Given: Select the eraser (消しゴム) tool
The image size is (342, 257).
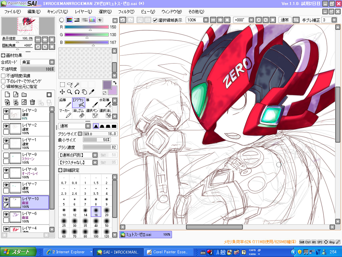Looking at the screenshot, I should pos(78,113).
